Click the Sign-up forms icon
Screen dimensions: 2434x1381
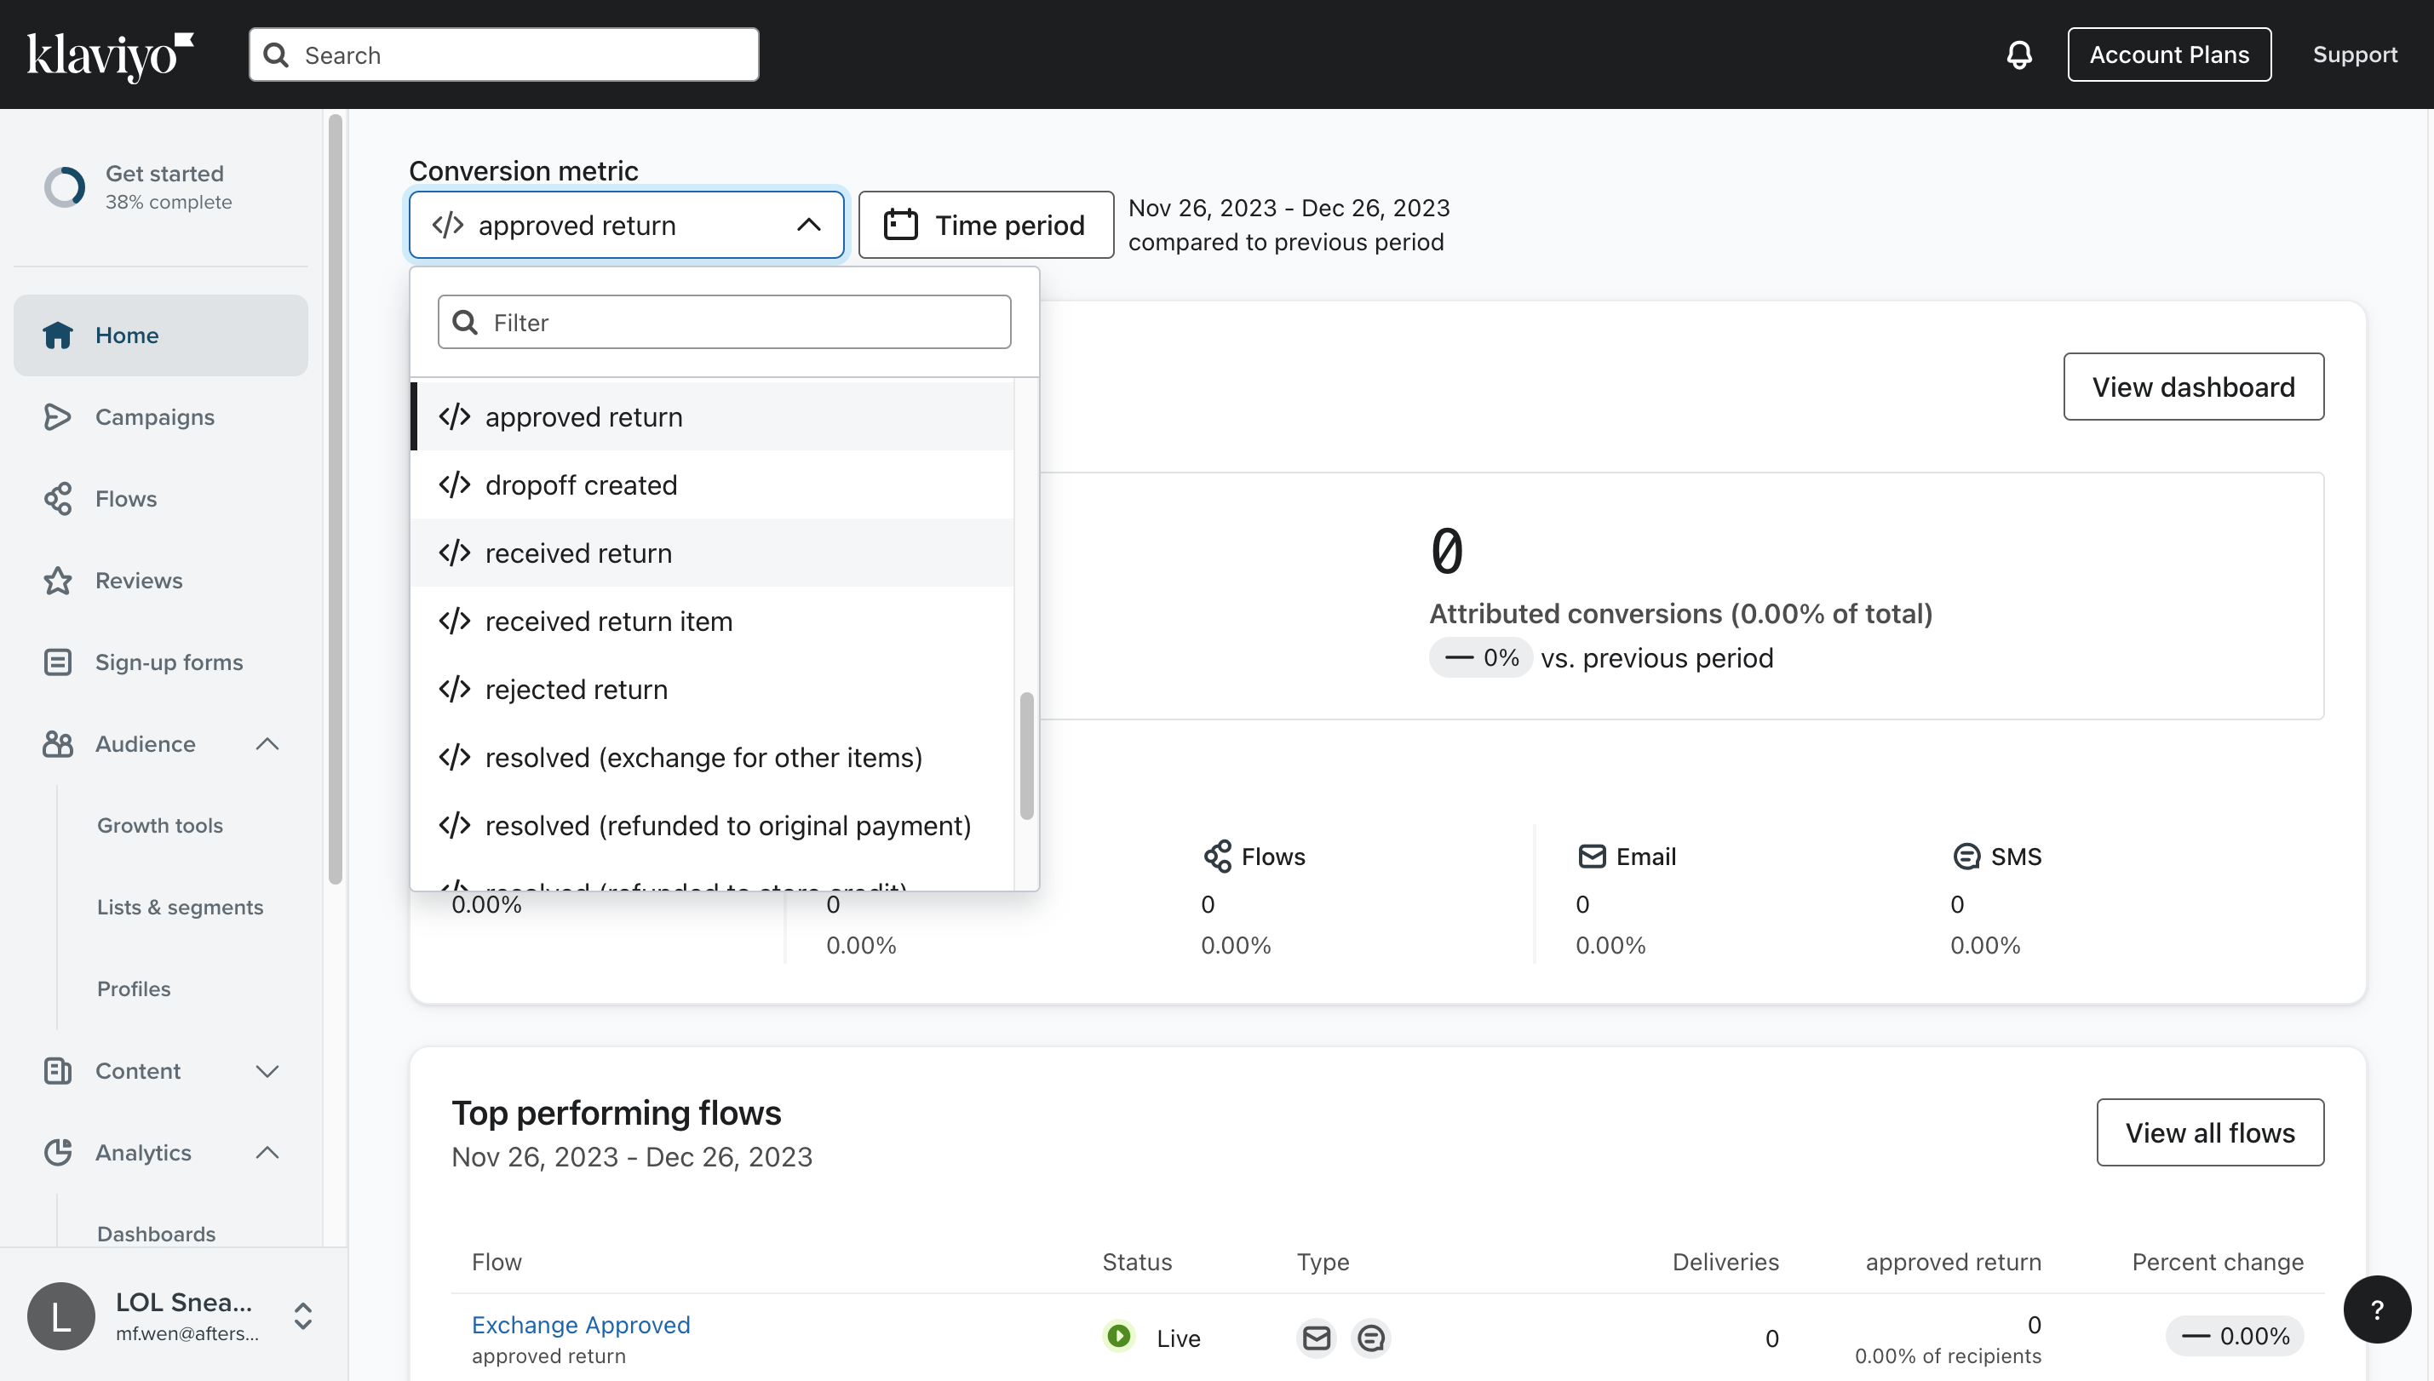pos(58,662)
